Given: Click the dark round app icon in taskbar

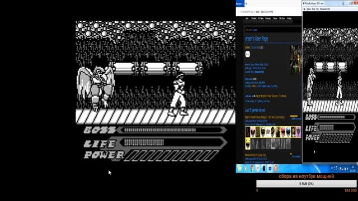Looking at the screenshot, I should pyautogui.click(x=263, y=169).
